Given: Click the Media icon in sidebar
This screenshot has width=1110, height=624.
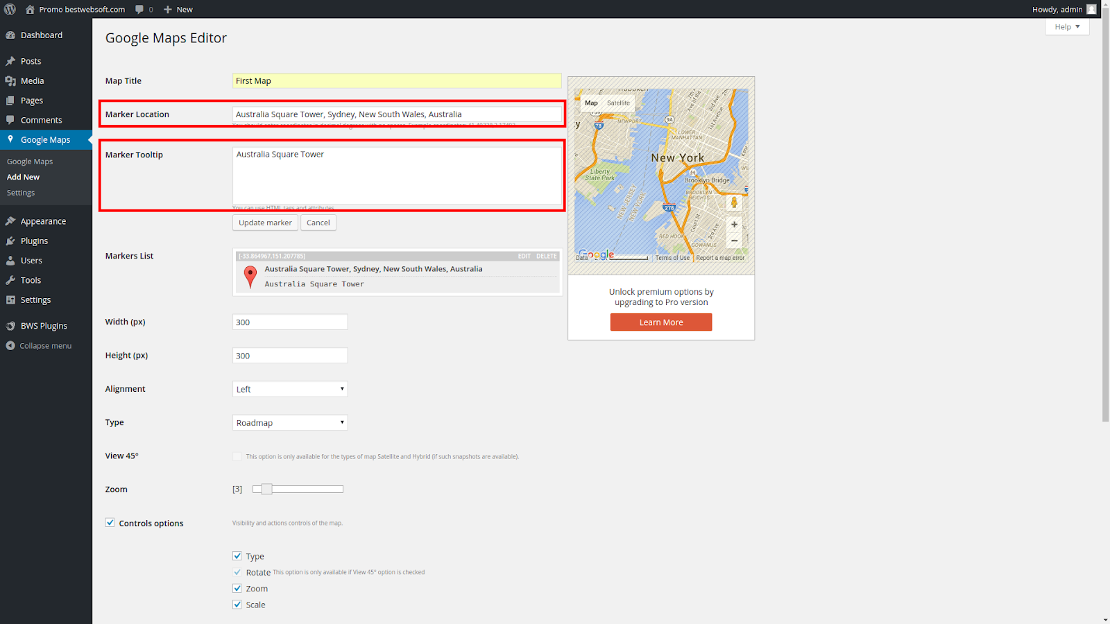Looking at the screenshot, I should coord(10,81).
